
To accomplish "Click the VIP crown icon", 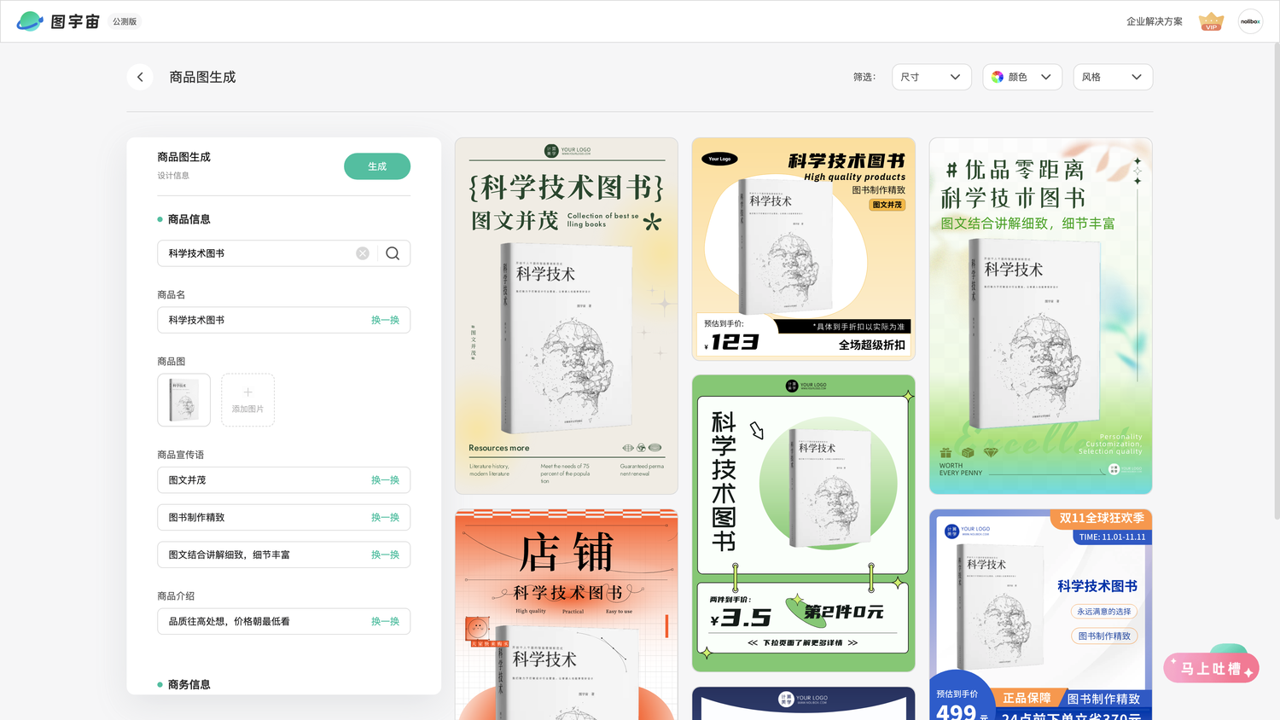I will coord(1211,21).
